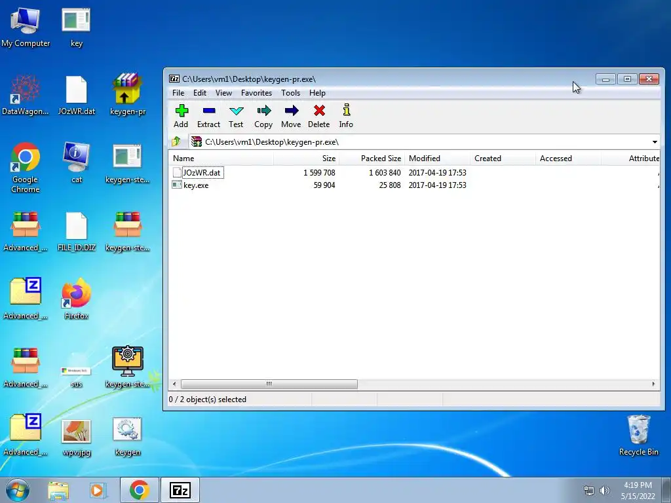Open the Recycle Bin icon
This screenshot has width=671, height=503.
click(x=638, y=436)
